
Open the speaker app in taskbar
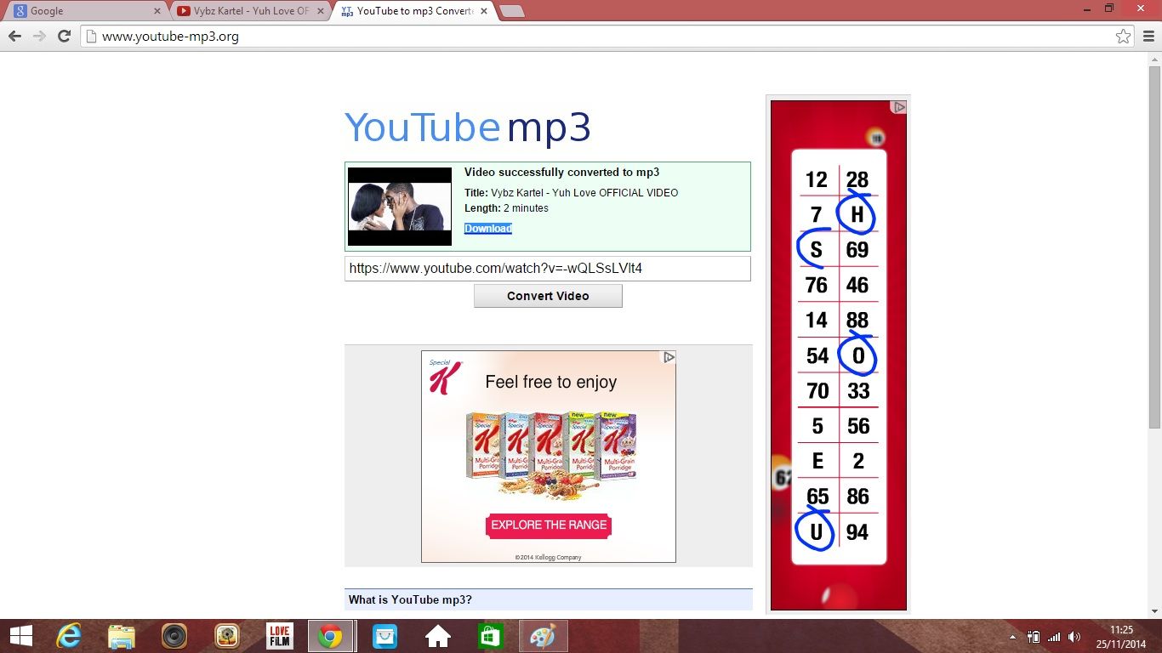174,636
